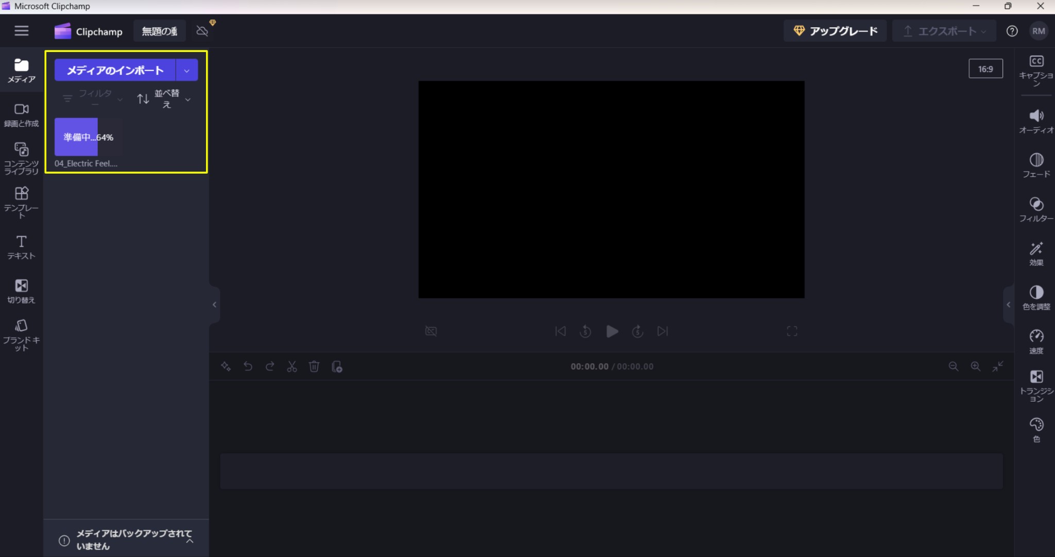Open the キャプション captions panel
The width and height of the screenshot is (1055, 557).
coord(1036,71)
